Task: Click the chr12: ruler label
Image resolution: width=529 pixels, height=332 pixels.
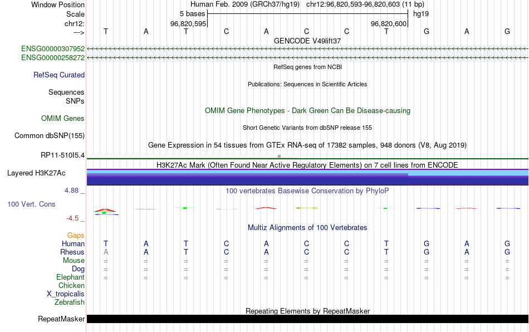Action: click(75, 23)
